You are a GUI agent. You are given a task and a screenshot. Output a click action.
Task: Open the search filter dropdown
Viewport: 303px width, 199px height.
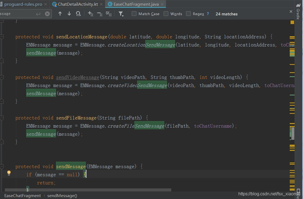tap(121, 14)
